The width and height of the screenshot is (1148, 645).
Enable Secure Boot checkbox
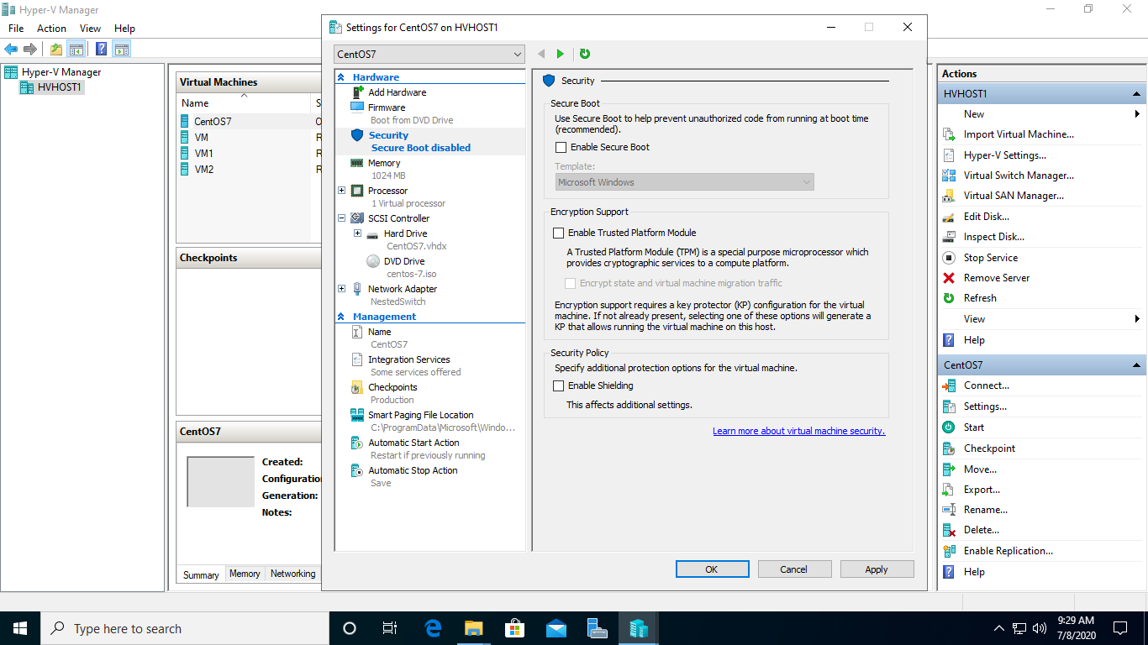pyautogui.click(x=561, y=148)
